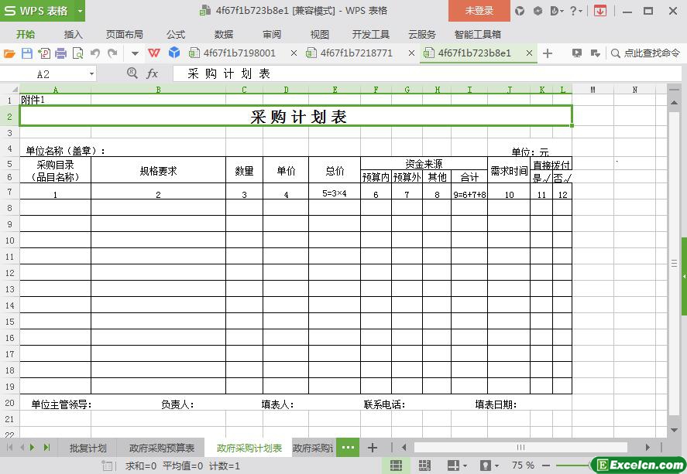Image resolution: width=687 pixels, height=474 pixels.
Task: Open the tab list dropdown icon
Action: point(595,53)
